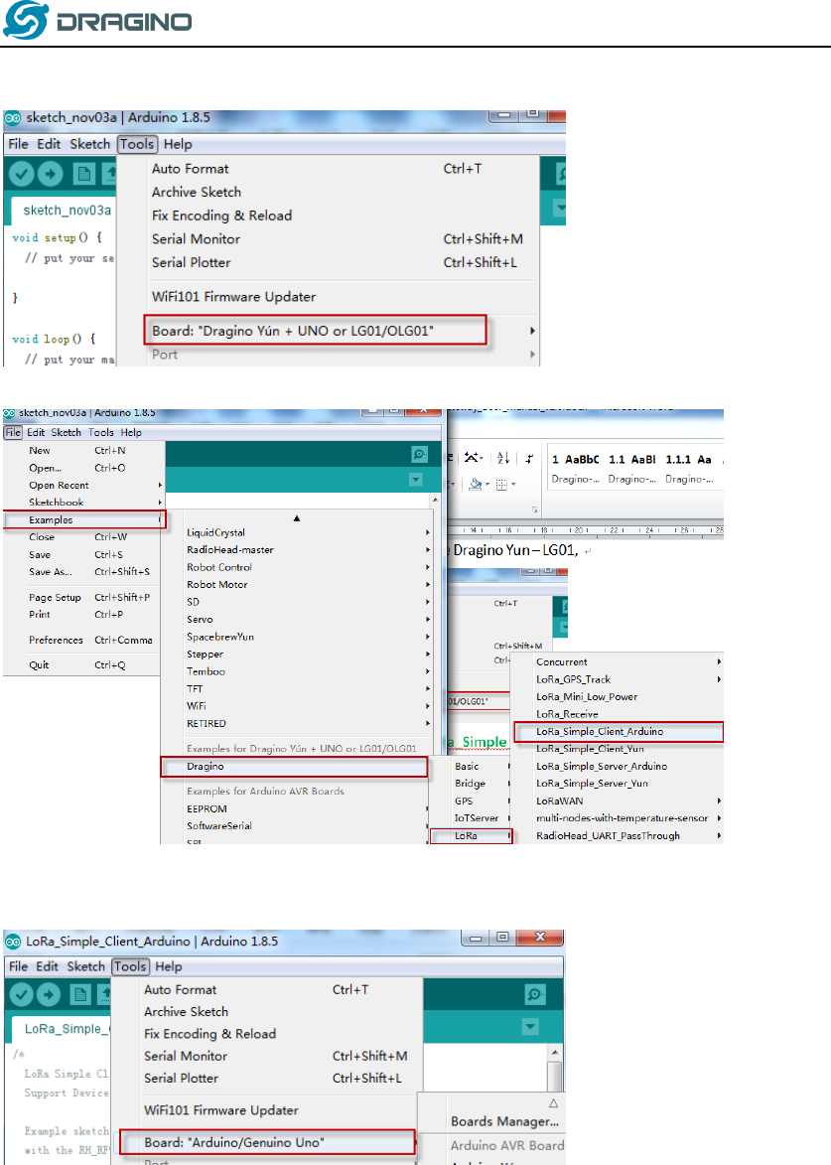This screenshot has width=831, height=1165.
Task: Open Serial Monitor magnifier icon in LoRa_Simple_Client_Arduino window
Action: point(535,994)
